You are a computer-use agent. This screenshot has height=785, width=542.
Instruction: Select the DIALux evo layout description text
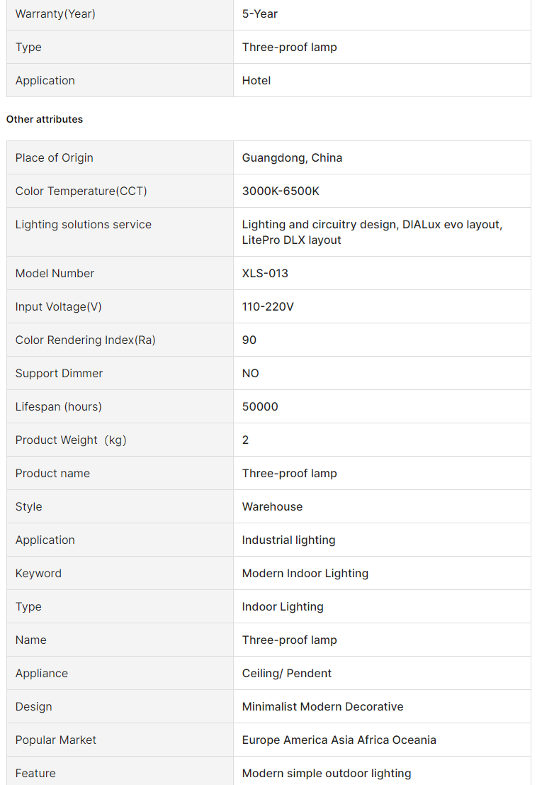click(x=372, y=232)
